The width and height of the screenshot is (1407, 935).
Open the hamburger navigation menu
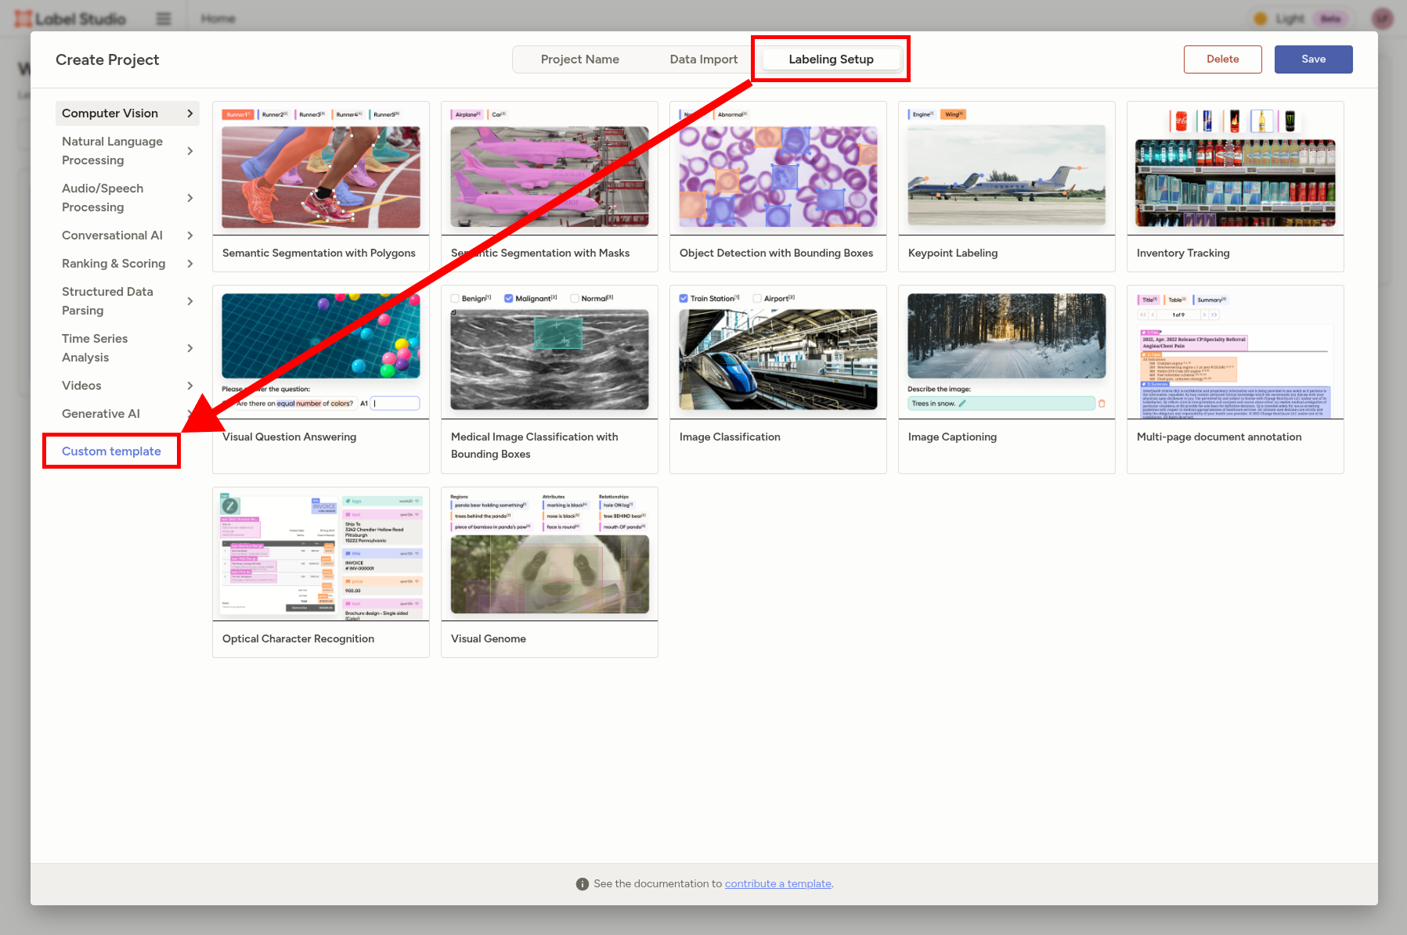tap(164, 19)
